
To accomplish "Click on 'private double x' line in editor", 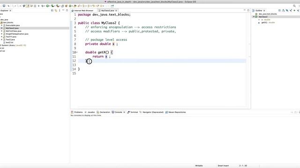I will click(x=101, y=44).
